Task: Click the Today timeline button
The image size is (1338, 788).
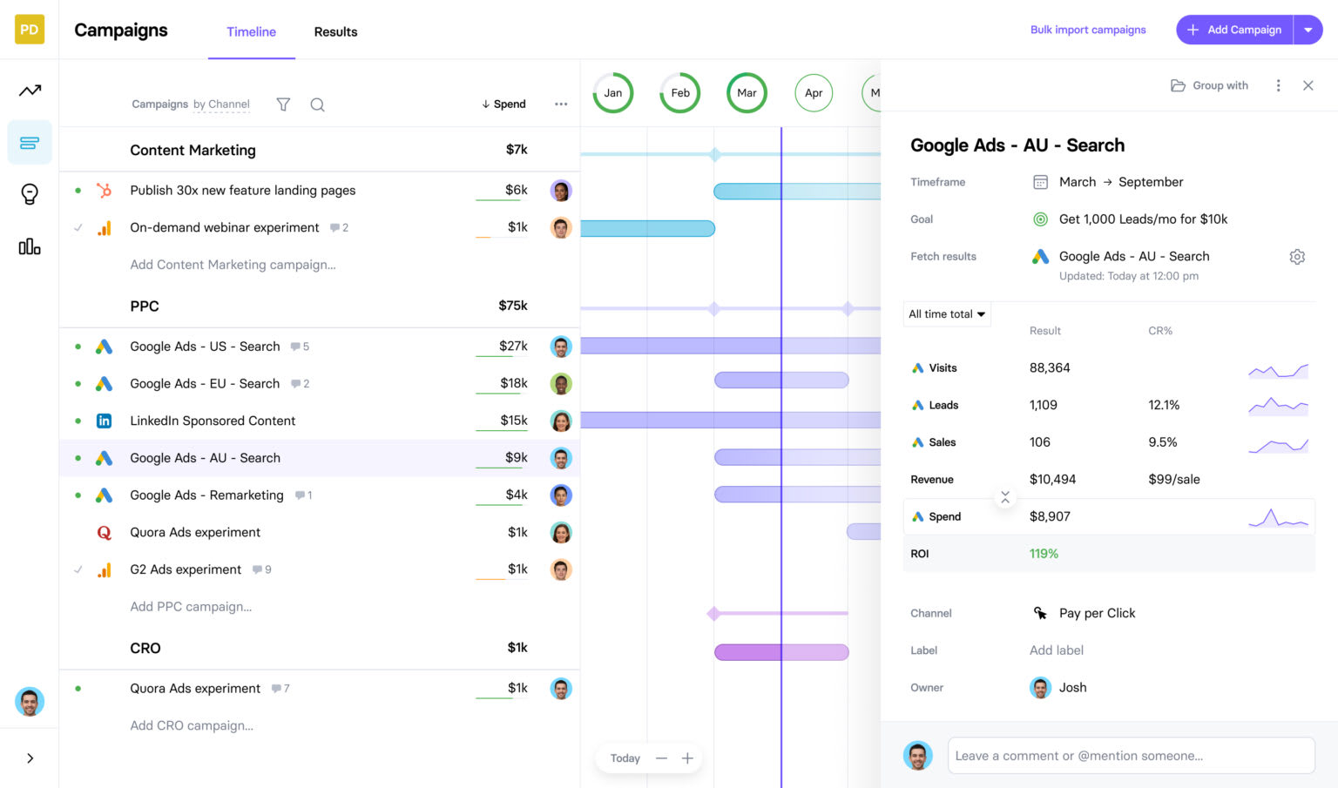Action: [625, 758]
